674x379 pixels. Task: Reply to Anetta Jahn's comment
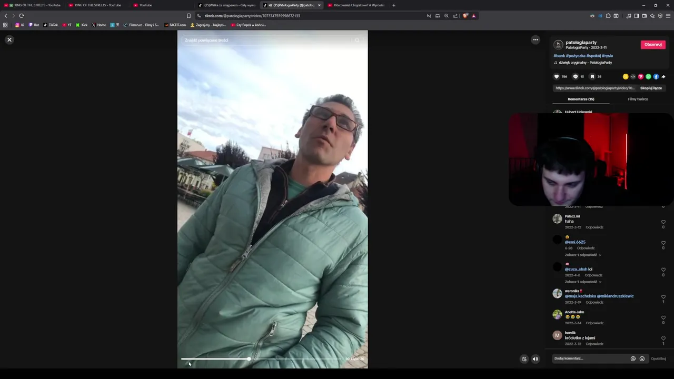[x=594, y=323]
